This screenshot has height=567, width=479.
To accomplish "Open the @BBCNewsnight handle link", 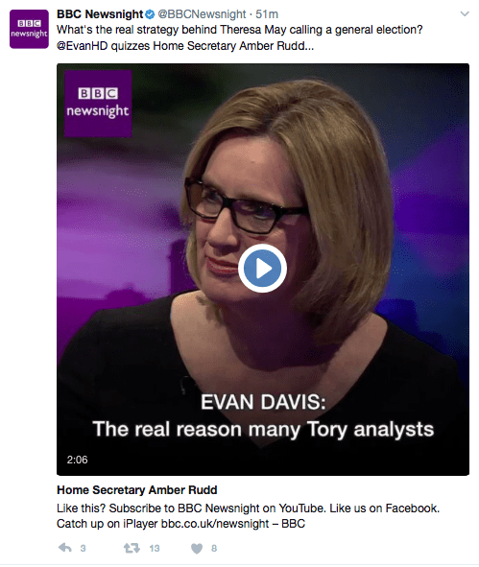I will click(202, 14).
